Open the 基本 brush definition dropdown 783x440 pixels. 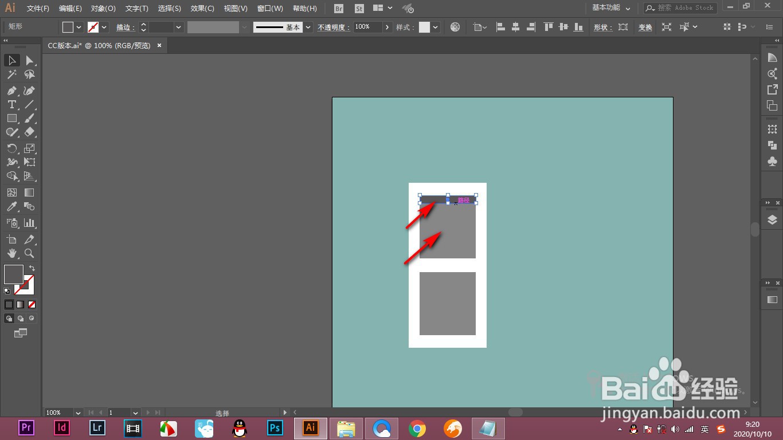point(308,27)
